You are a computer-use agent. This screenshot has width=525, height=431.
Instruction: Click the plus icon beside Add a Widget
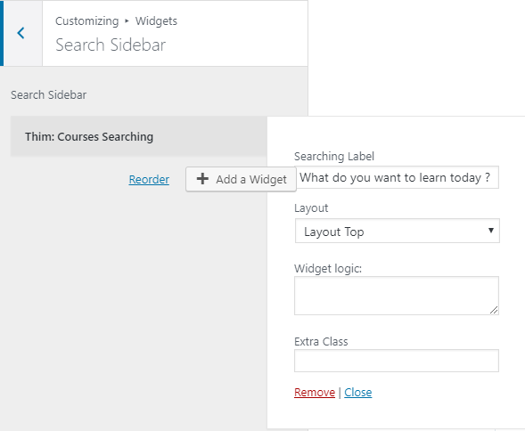(x=202, y=179)
